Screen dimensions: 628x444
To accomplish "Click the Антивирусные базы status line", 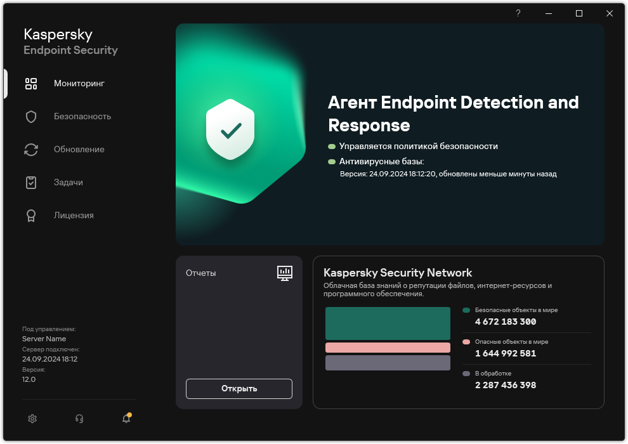I will coord(382,161).
